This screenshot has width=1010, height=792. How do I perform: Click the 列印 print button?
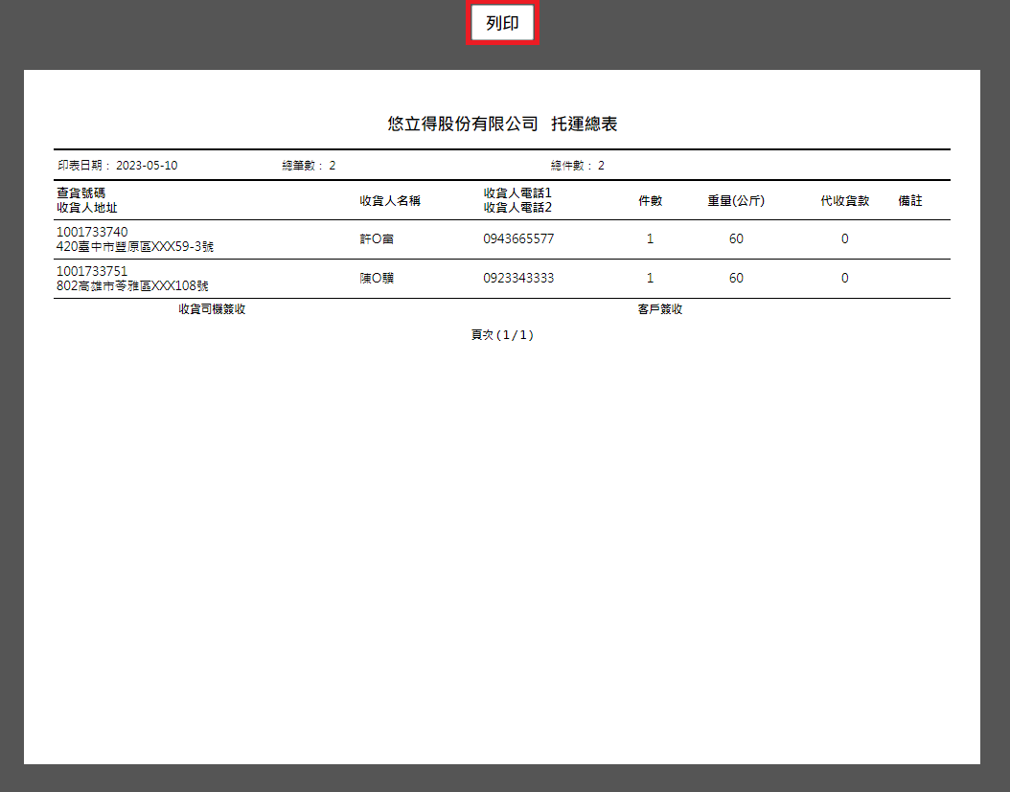[502, 24]
